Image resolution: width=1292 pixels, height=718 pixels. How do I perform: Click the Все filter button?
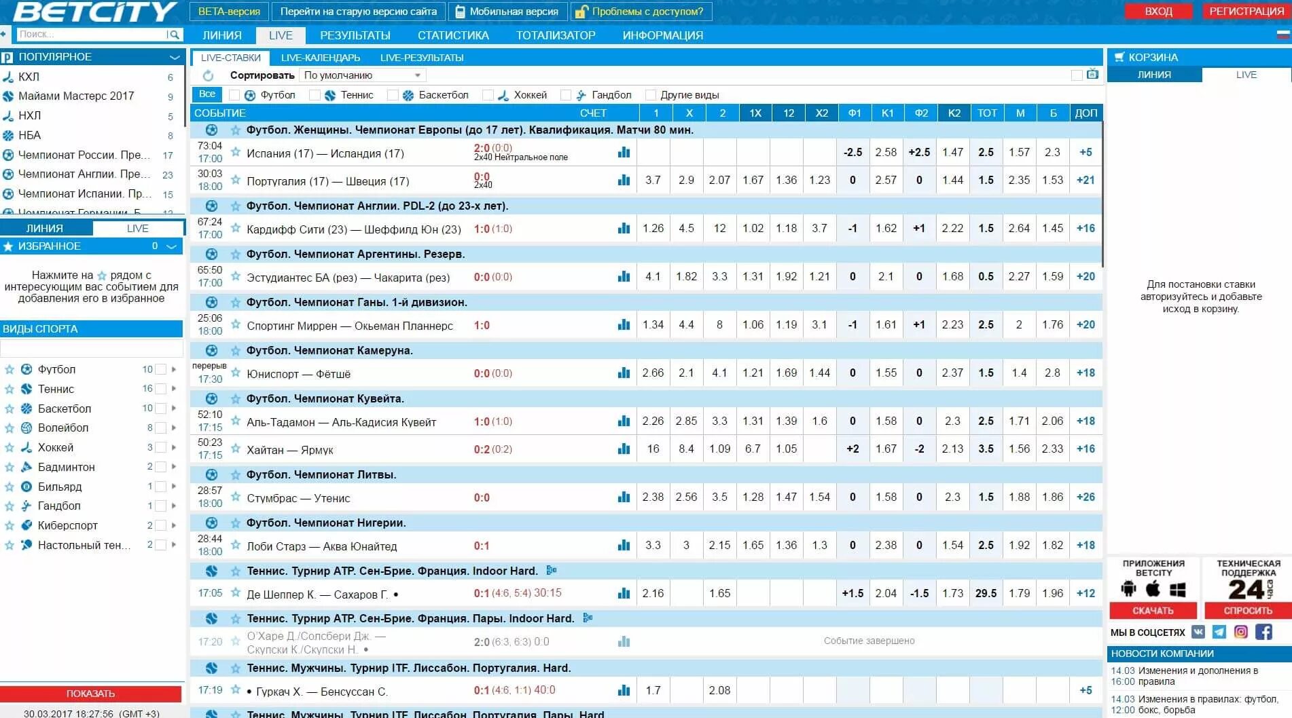pos(207,94)
